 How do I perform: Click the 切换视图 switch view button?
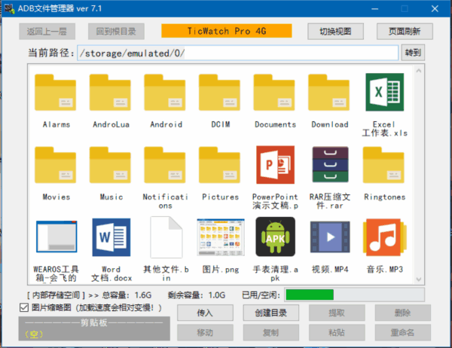(335, 32)
